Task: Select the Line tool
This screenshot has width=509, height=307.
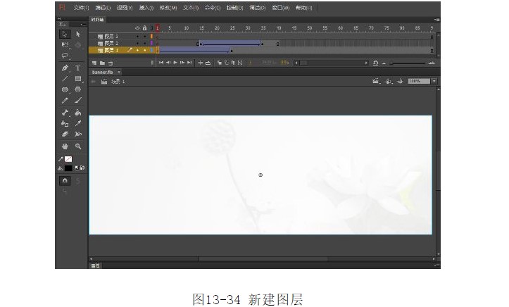Action: pyautogui.click(x=65, y=79)
